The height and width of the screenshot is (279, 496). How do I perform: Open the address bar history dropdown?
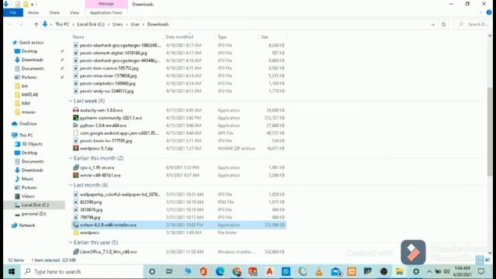(432, 24)
